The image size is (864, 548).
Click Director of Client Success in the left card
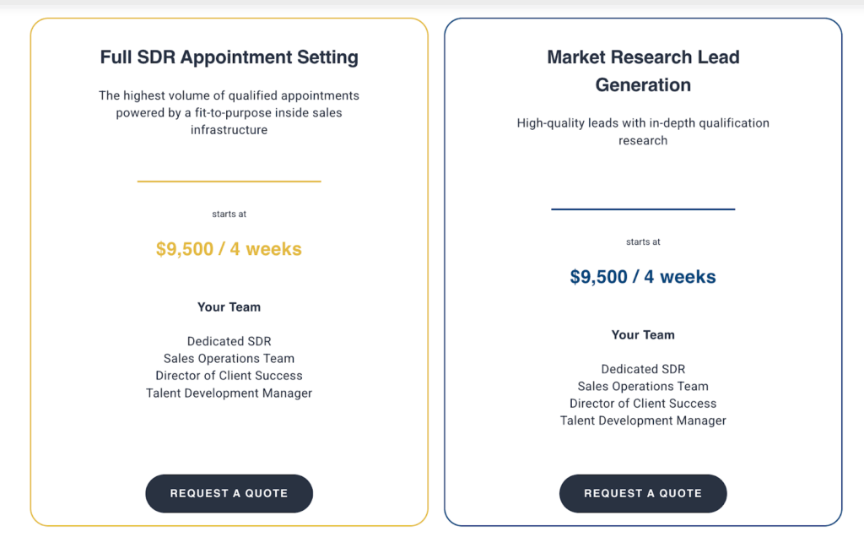point(229,376)
